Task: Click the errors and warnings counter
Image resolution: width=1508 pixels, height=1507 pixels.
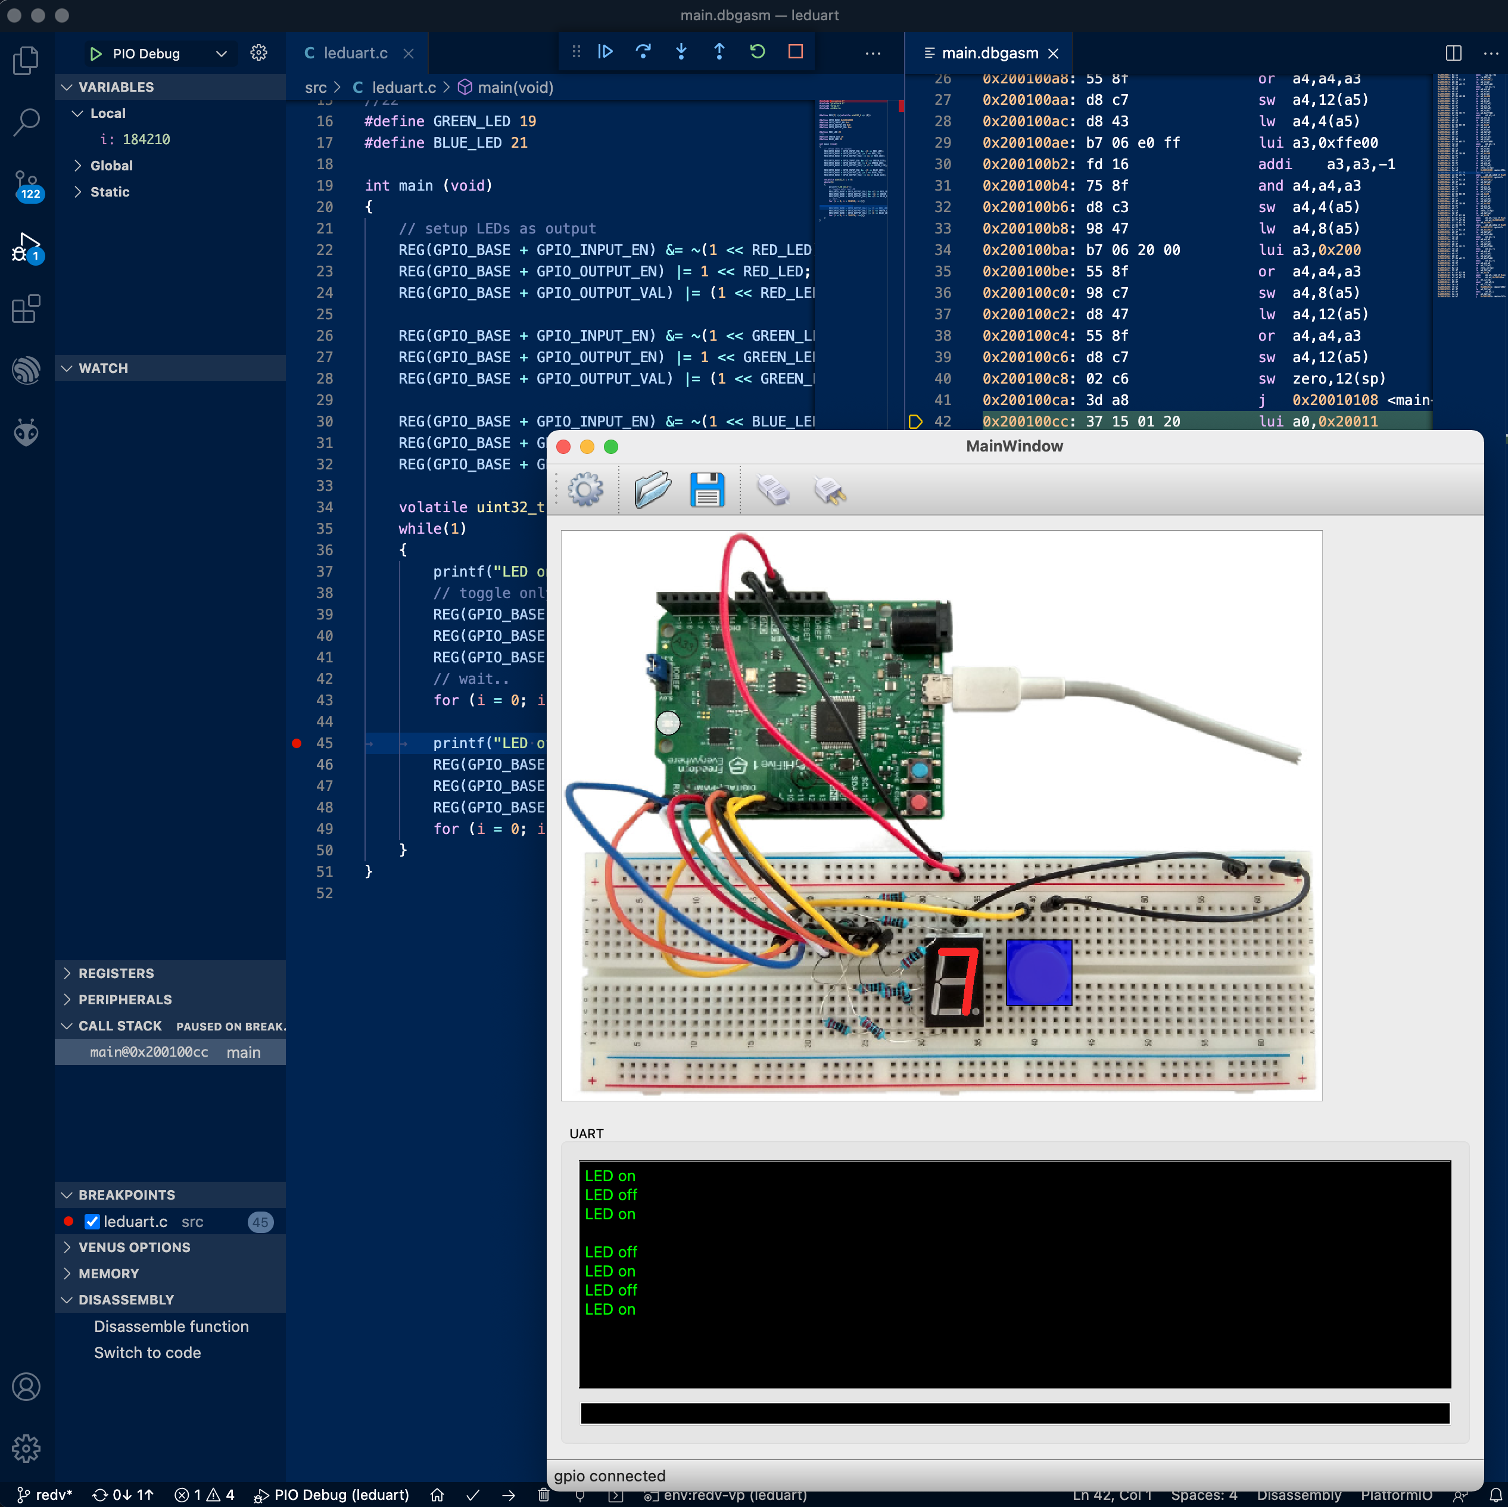Action: 204,1494
